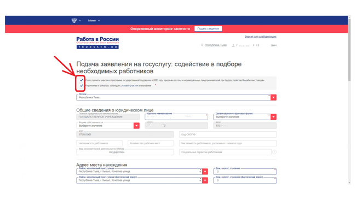The image size is (356, 200).
Task: Click the page vertical scrollbar thumb
Action: pos(349,50)
